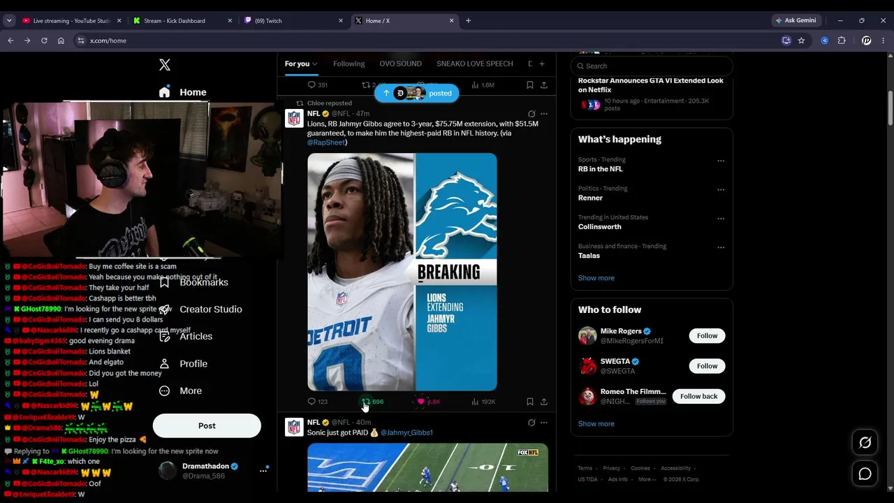Open Articles from the sidebar icon
Screen dimensions: 894x503
click(x=165, y=336)
